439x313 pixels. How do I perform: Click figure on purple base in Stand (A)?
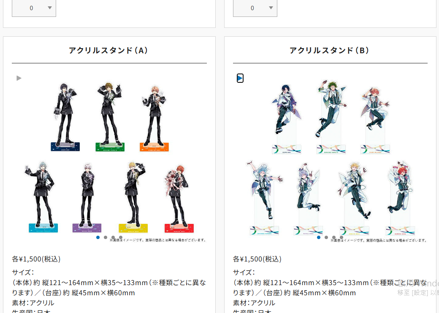point(87,198)
